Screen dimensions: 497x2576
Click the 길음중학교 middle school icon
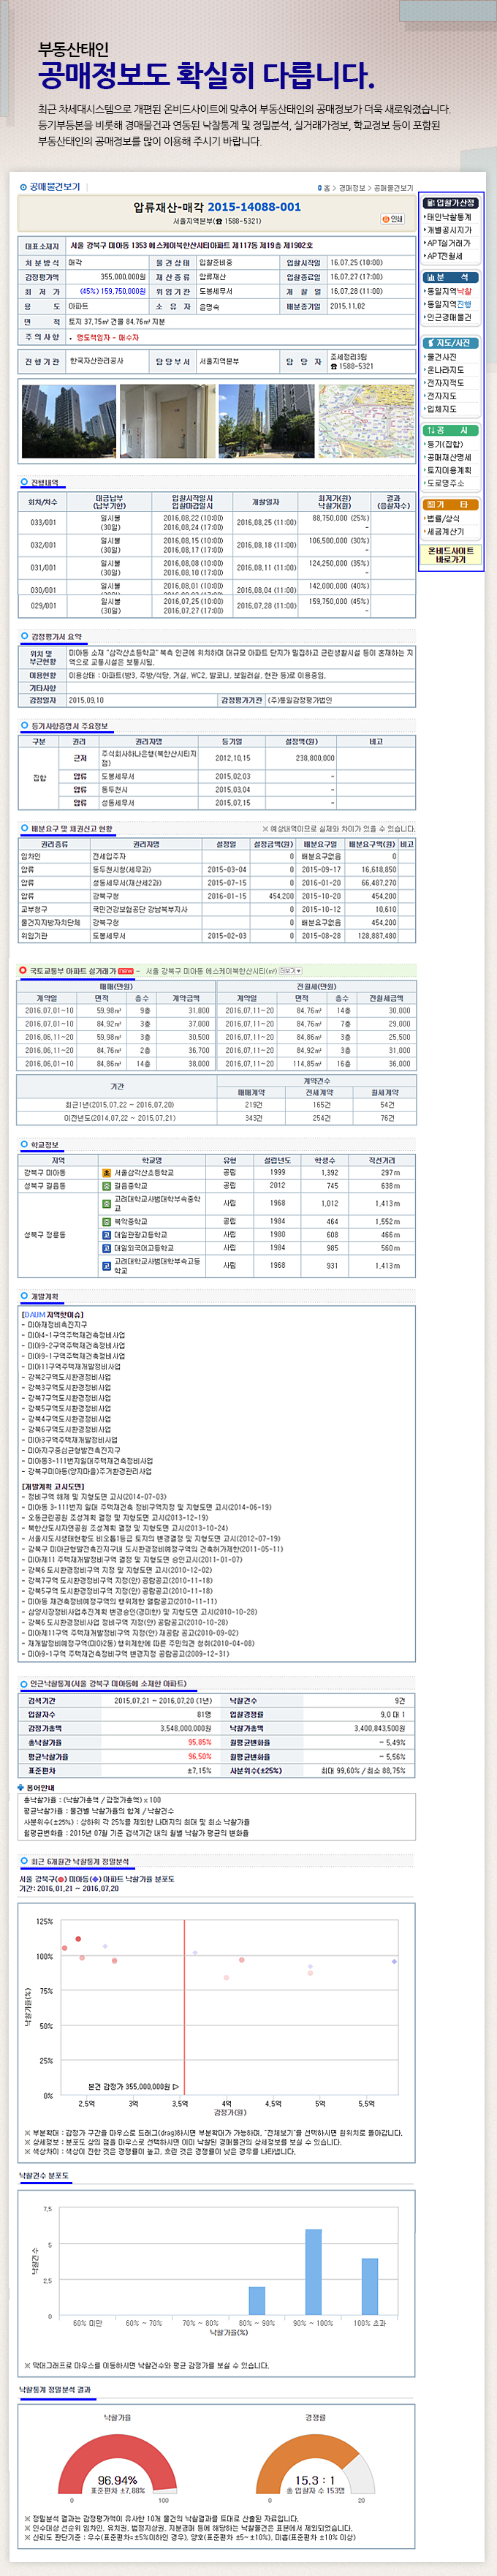[107, 1185]
